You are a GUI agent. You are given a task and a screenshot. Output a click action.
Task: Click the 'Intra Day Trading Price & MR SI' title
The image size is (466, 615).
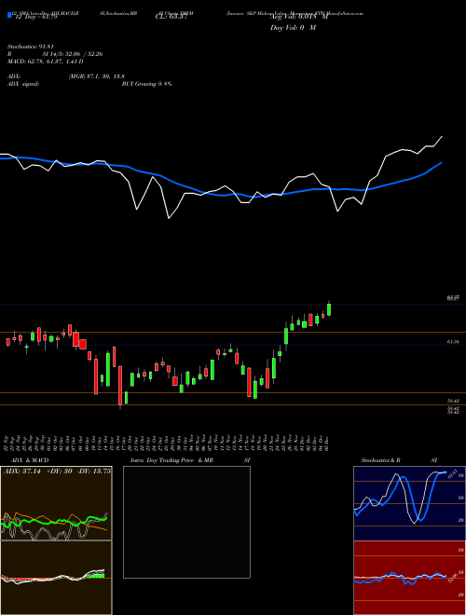coord(190,460)
